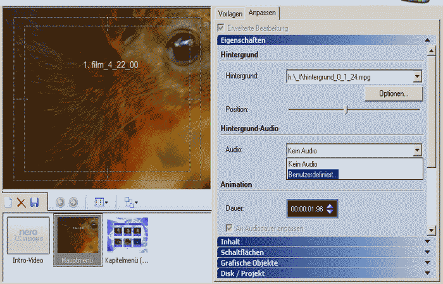Choose Benutzerdefiniert from the Audio list
The width and height of the screenshot is (443, 284).
tap(313, 174)
